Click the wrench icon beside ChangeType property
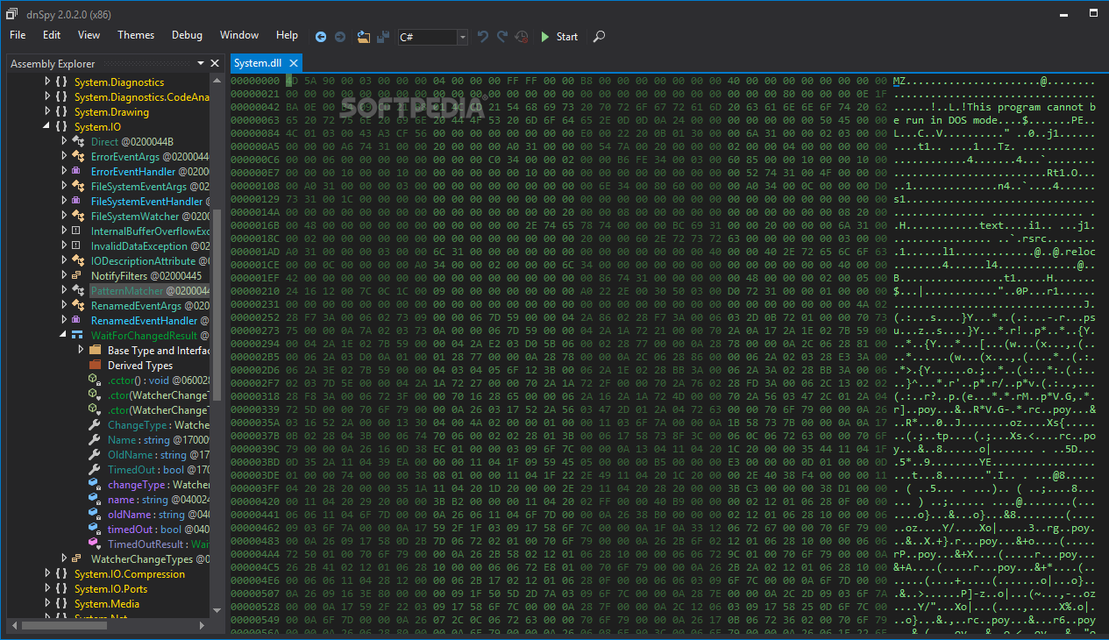 pyautogui.click(x=95, y=425)
